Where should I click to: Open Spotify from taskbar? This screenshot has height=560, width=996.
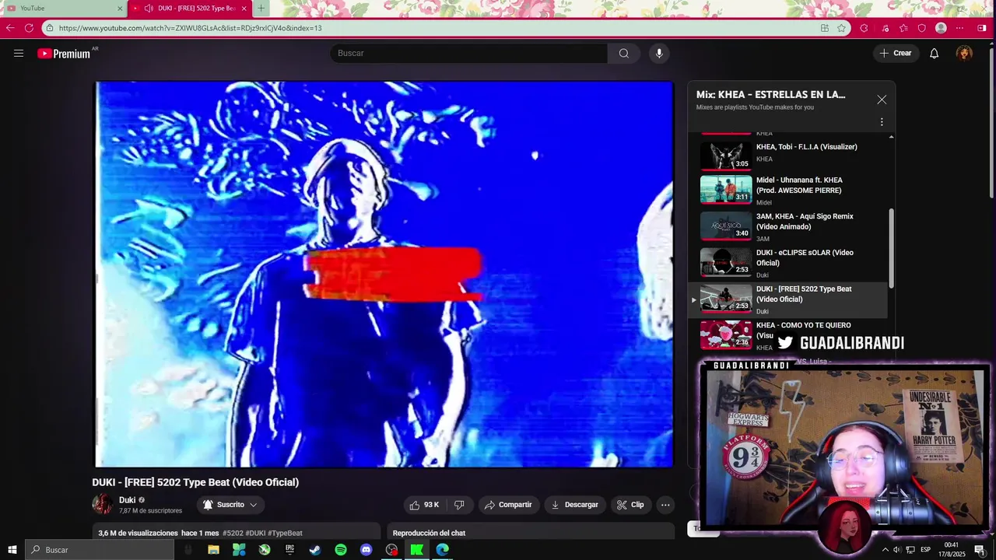[341, 550]
